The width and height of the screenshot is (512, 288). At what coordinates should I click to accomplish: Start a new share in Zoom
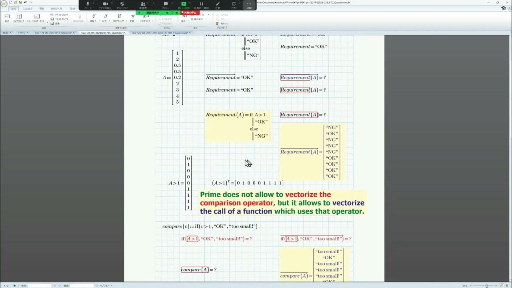coord(184,5)
